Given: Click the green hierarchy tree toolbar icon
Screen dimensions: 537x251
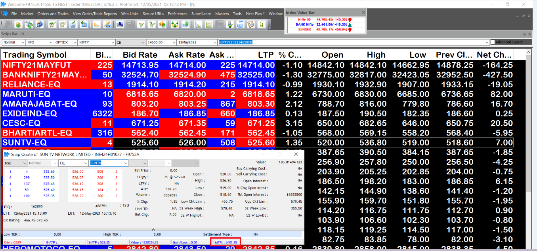Looking at the screenshot, I should click(261, 25).
